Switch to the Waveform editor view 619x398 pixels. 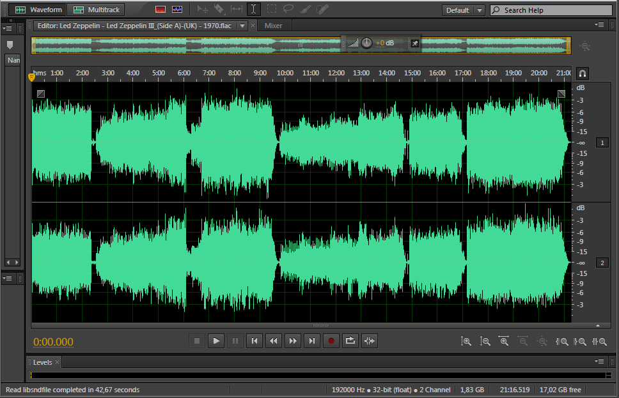pos(38,10)
